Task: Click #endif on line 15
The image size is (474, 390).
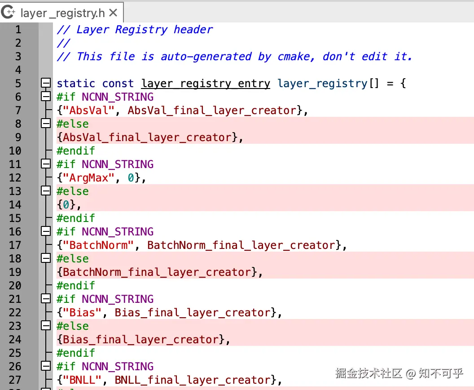Action: [76, 218]
